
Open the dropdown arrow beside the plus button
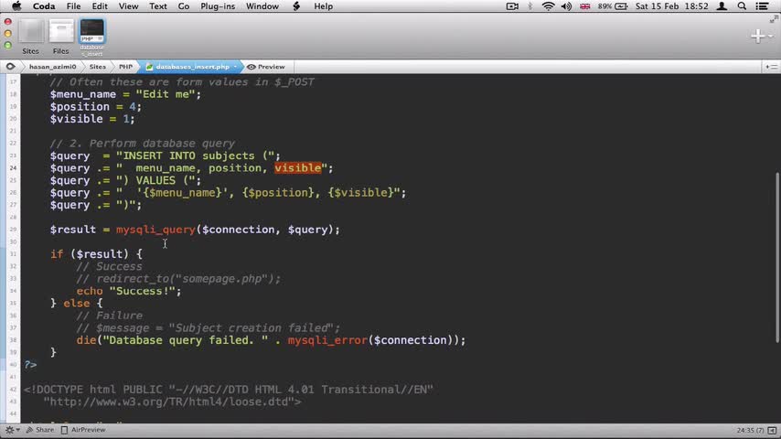770,36
